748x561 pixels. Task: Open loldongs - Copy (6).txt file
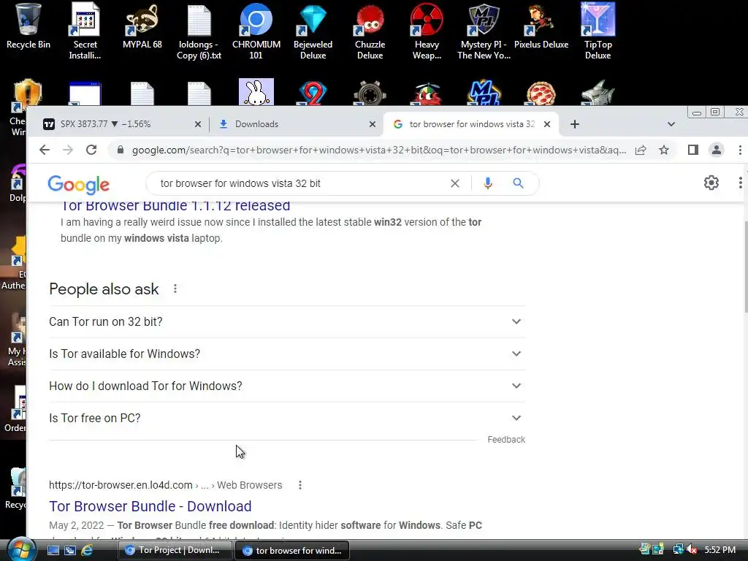(x=199, y=31)
